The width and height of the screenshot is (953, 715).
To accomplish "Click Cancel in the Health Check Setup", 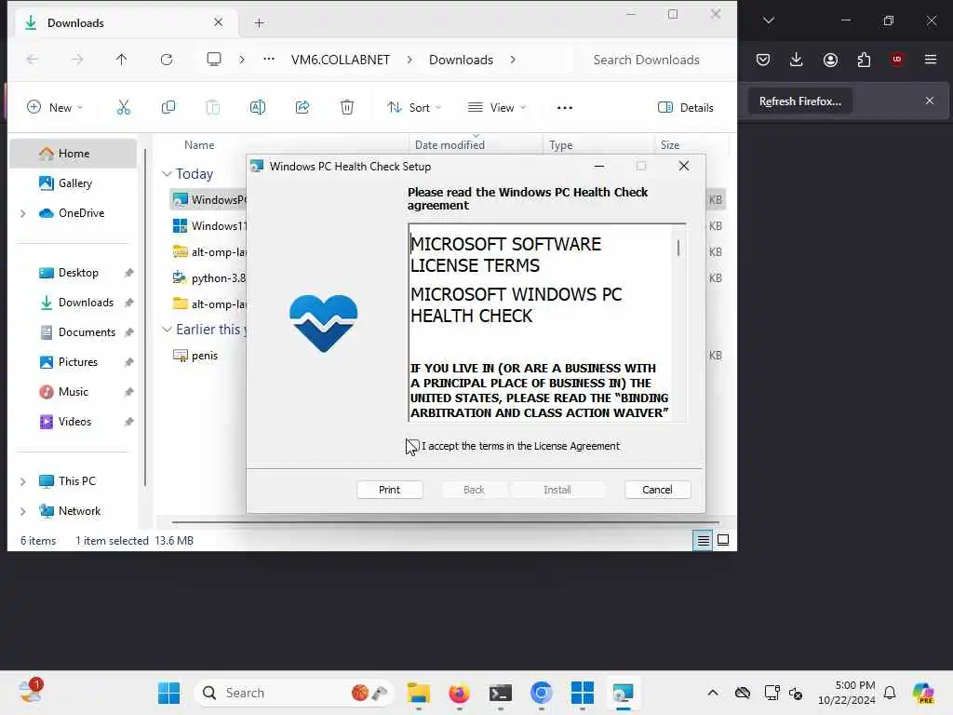I will 657,490.
